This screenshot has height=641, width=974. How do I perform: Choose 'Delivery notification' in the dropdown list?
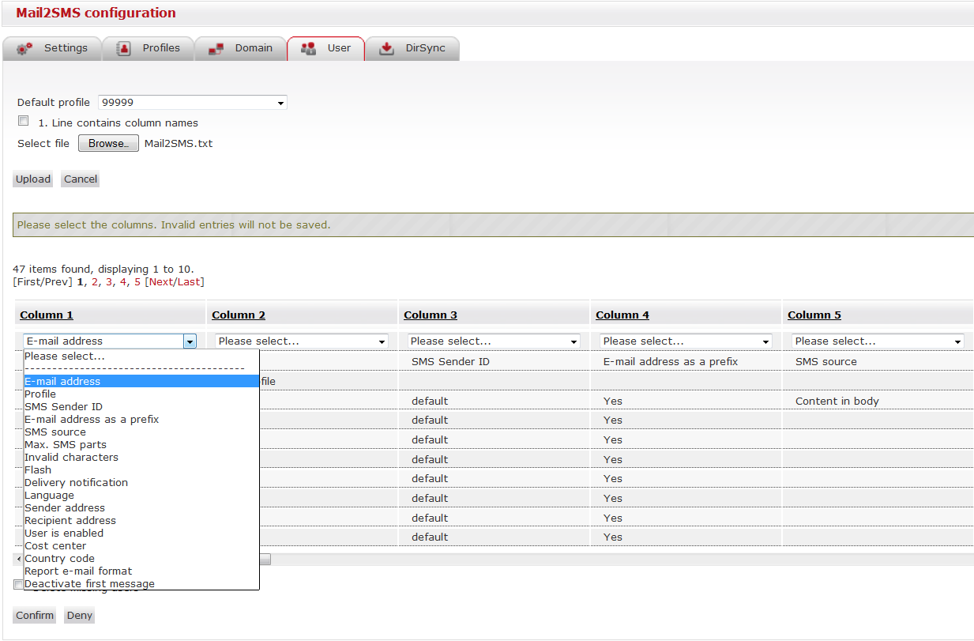point(76,483)
